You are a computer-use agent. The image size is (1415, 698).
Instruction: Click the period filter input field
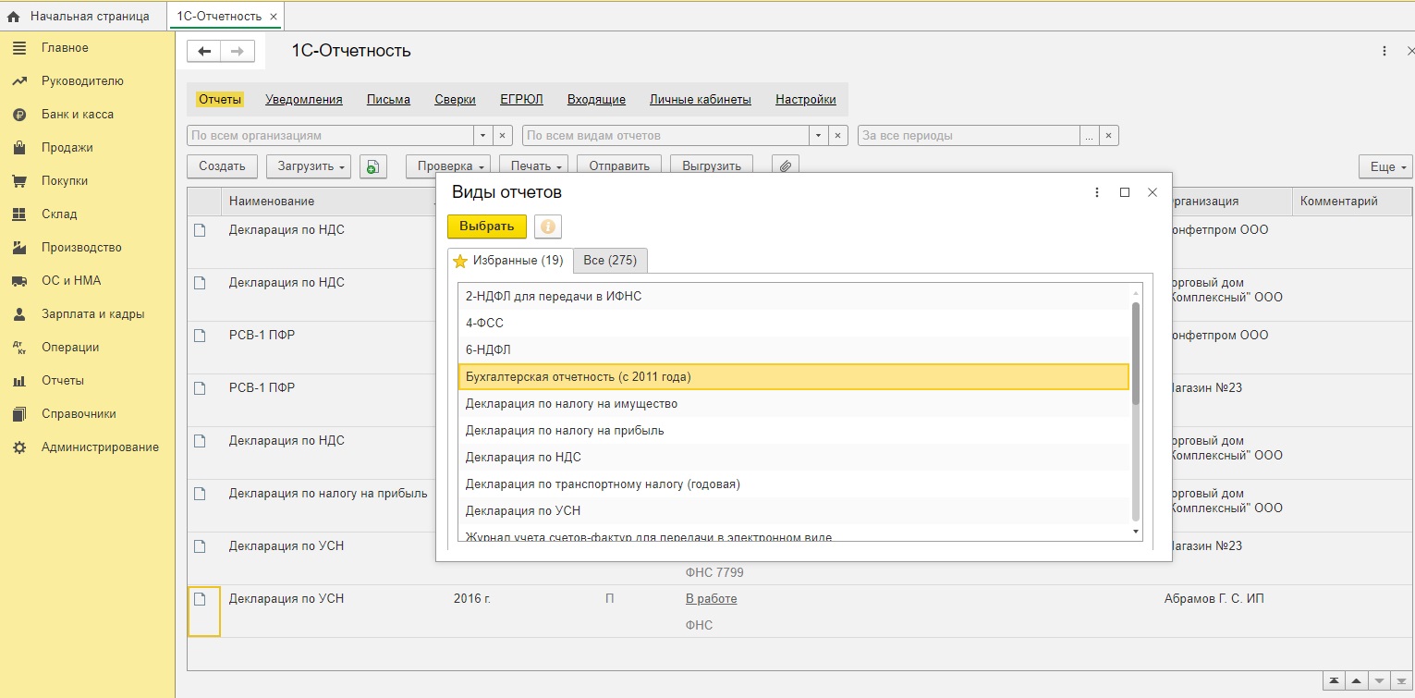click(x=969, y=135)
